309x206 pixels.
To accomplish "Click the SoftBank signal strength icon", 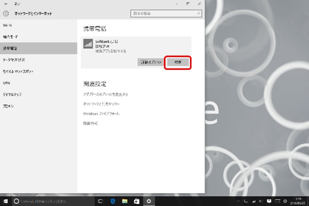I will (88, 44).
